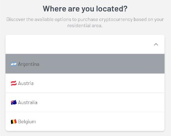This screenshot has height=136, width=171.
Task: Select Austria from the list
Action: (x=85, y=83)
